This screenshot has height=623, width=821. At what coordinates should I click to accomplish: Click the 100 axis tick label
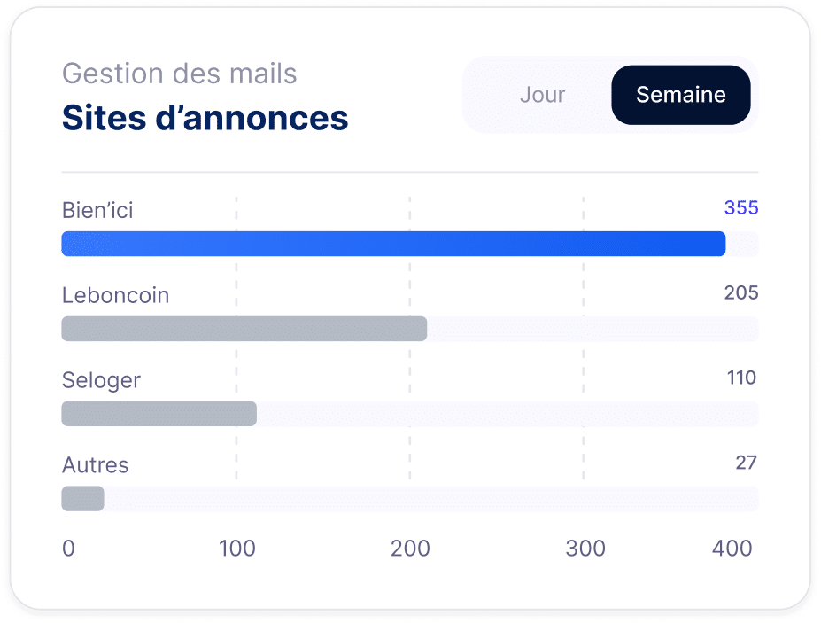[x=236, y=549]
